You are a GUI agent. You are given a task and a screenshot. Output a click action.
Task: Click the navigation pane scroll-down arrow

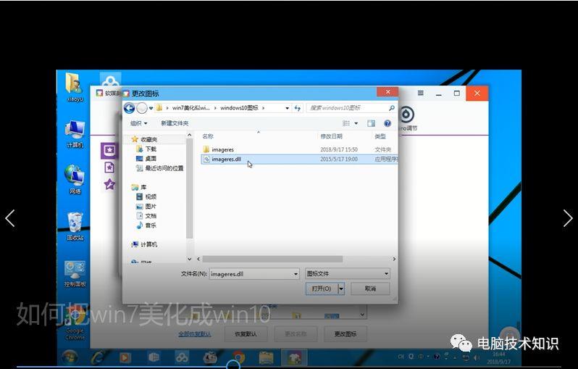pos(190,259)
